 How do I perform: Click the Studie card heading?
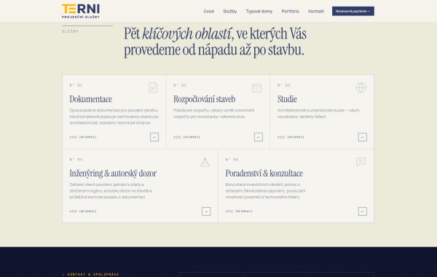pyautogui.click(x=287, y=99)
